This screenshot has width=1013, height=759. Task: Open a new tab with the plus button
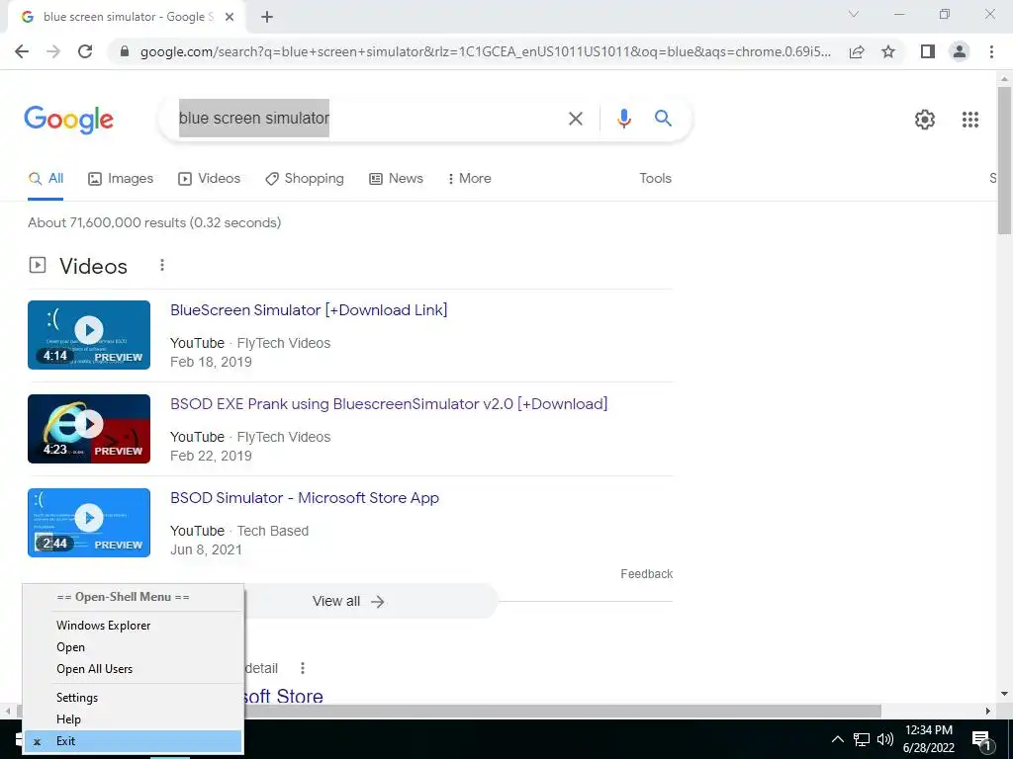click(267, 17)
